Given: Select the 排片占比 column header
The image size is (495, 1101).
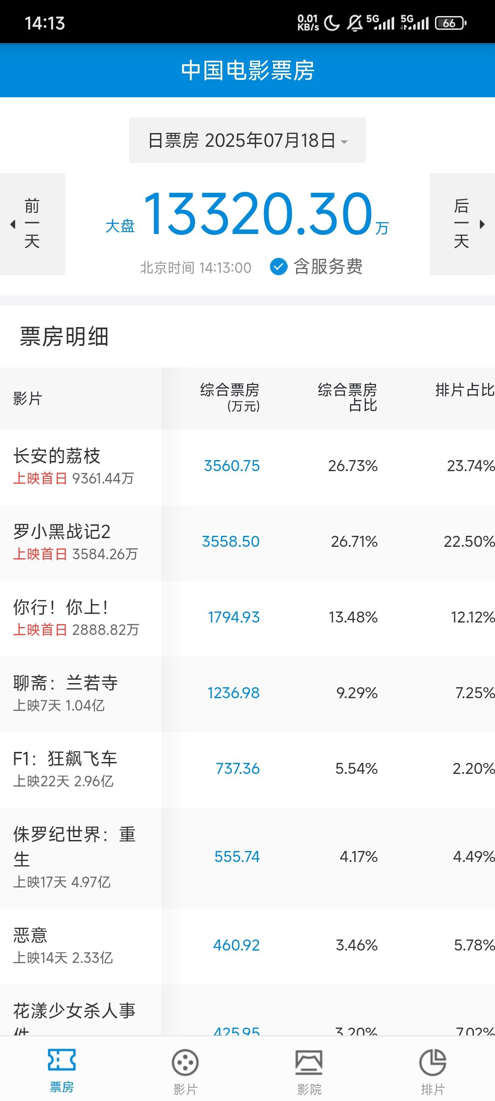Looking at the screenshot, I should point(465,390).
